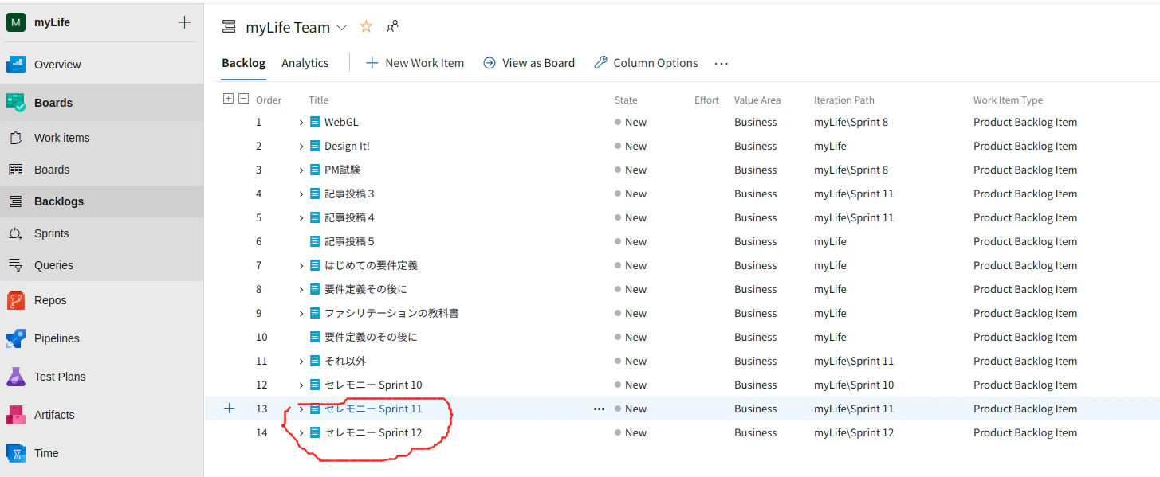
Task: Click View as Board
Action: tap(529, 63)
